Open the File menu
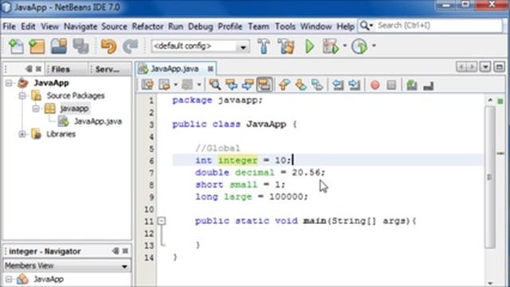This screenshot has height=287, width=510. (x=9, y=26)
